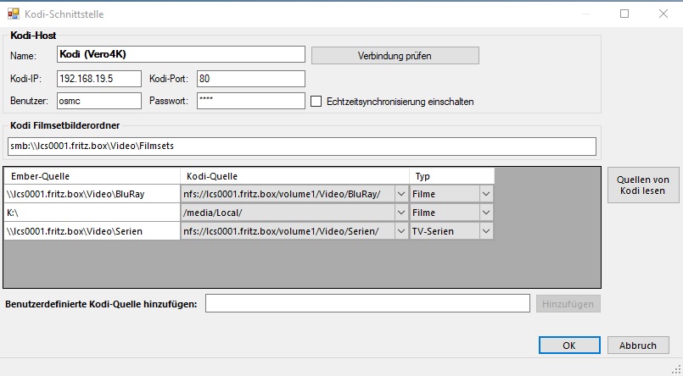Cancel with the Abbruch button
Screen dimensions: 683x376
pos(638,346)
